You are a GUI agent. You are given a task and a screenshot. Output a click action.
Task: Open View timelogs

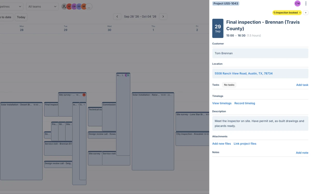[x=222, y=103]
